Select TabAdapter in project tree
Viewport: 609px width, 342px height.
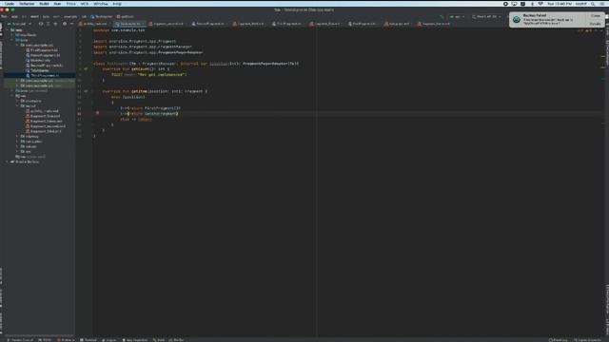point(37,70)
